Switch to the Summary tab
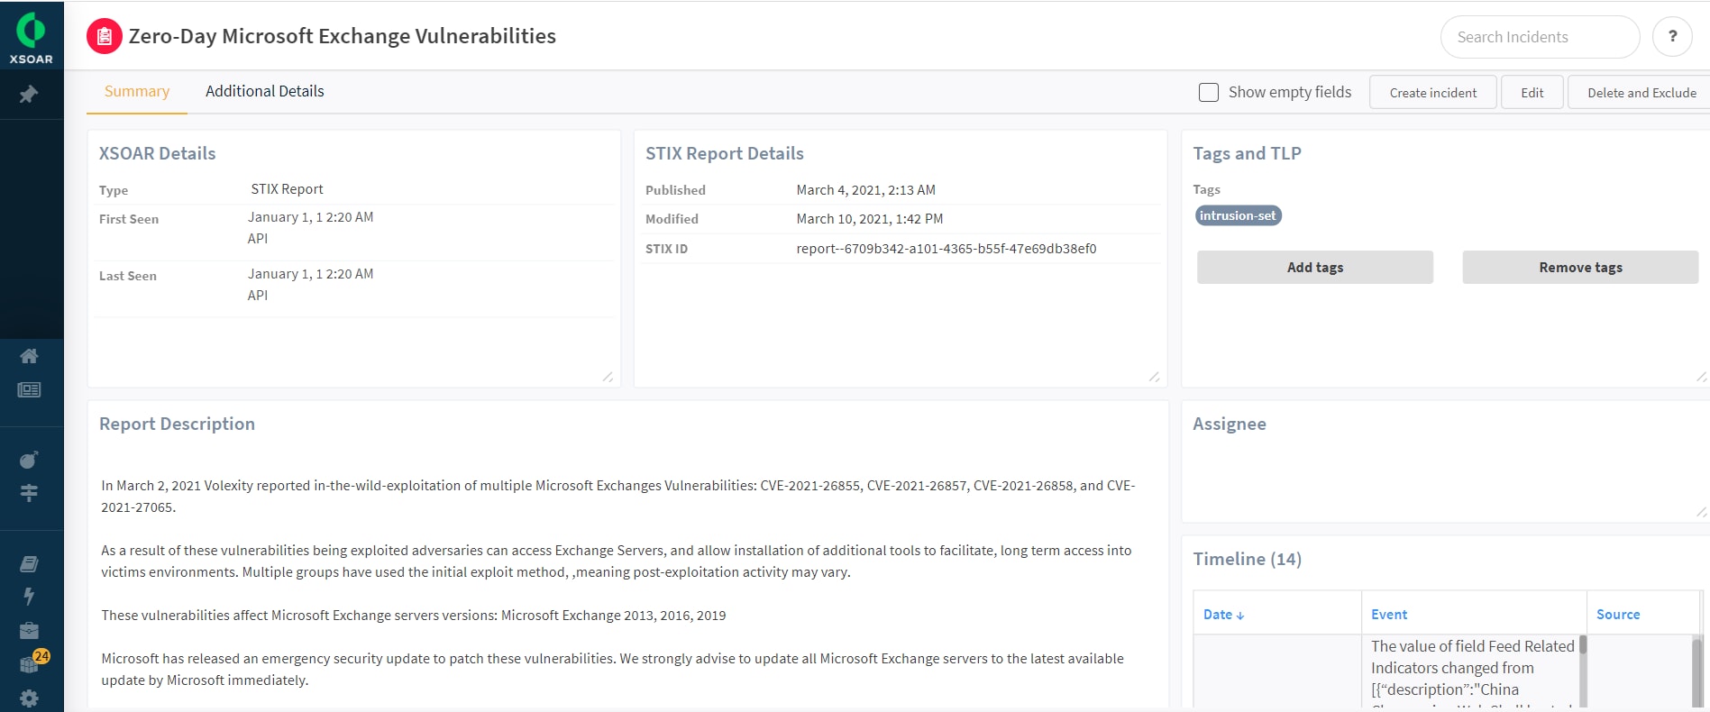Image resolution: width=1710 pixels, height=712 pixels. [137, 91]
